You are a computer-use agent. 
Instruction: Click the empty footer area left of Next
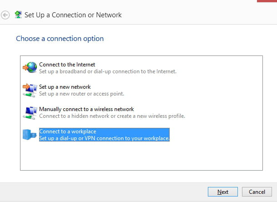click(x=100, y=192)
